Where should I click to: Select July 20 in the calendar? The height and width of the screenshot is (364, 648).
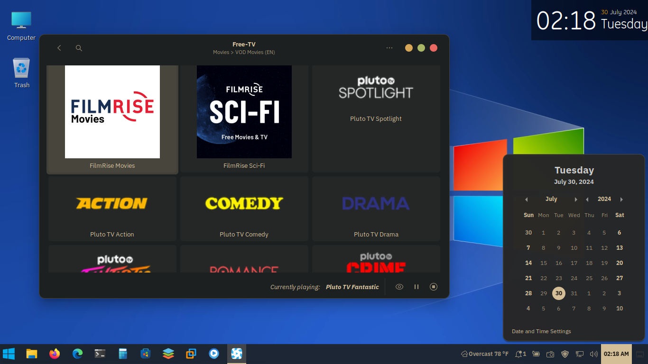click(x=620, y=263)
